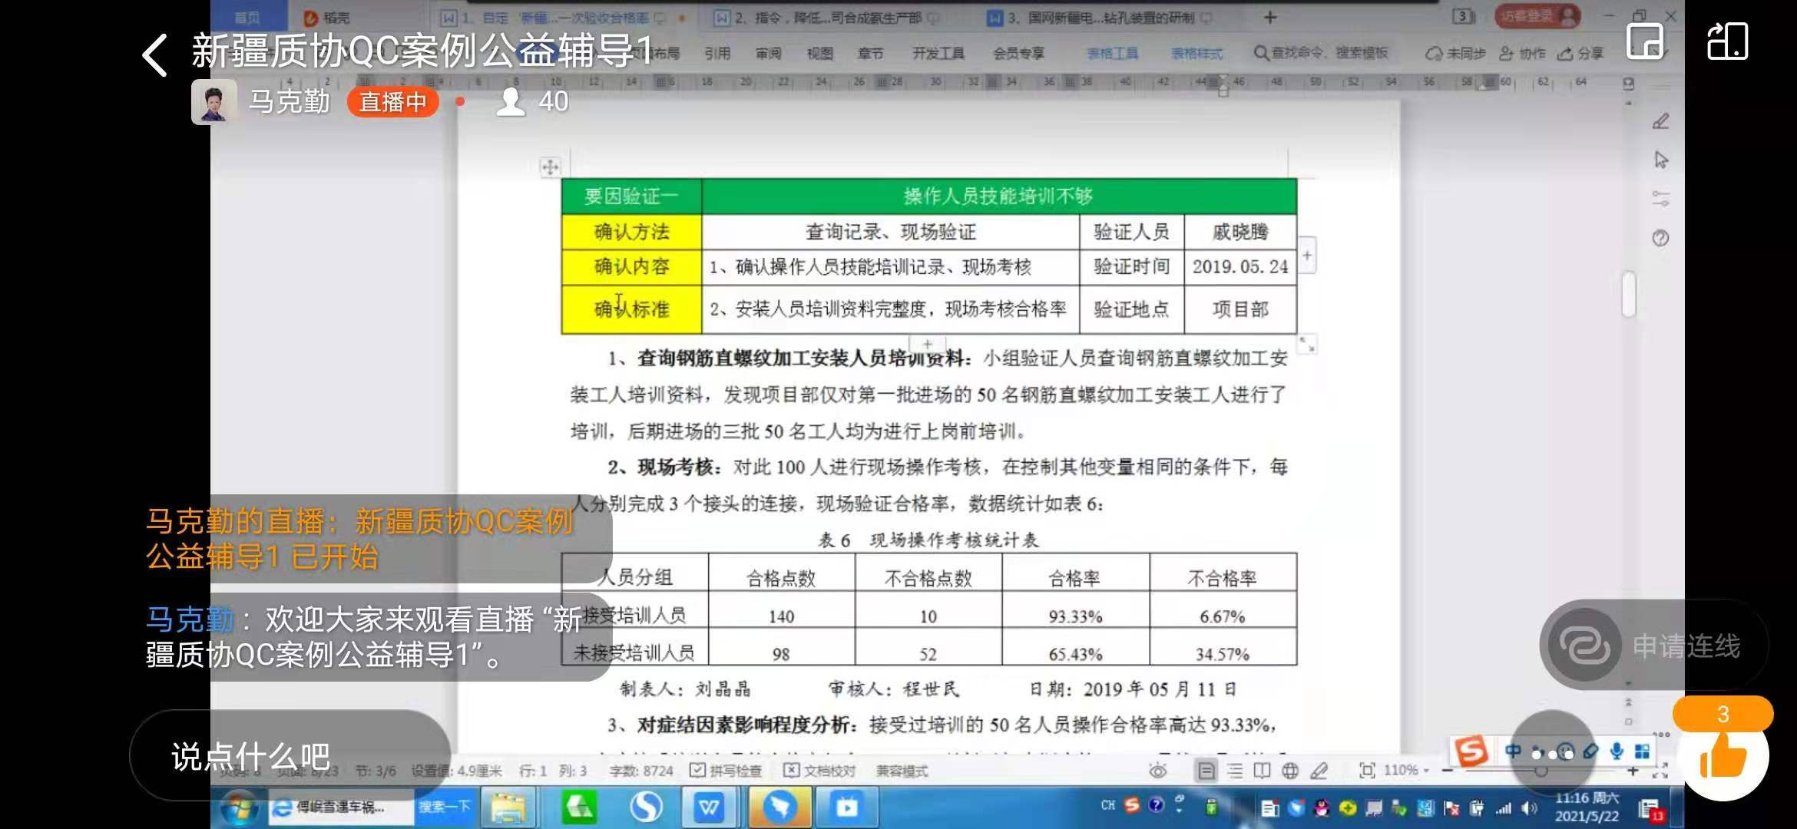Viewport: 1797px width, 829px height.
Task: Open the 审阅 review ribbon tab
Action: pyautogui.click(x=768, y=53)
